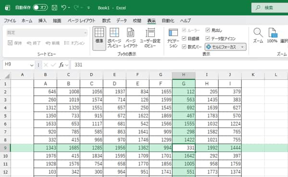
Task: Open the ズーム magnifier dialog
Action: pos(258,35)
